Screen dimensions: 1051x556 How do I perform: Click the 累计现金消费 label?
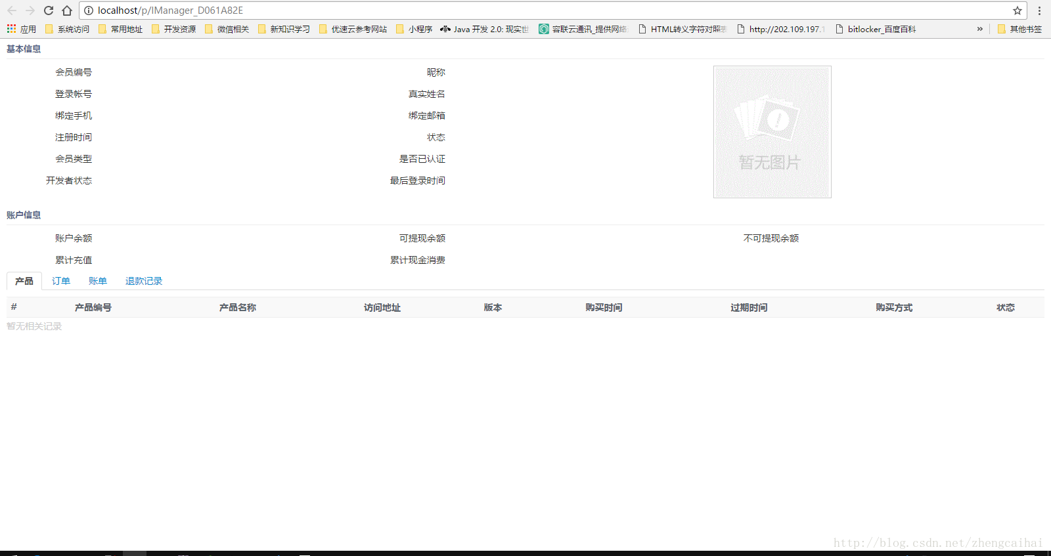[418, 260]
